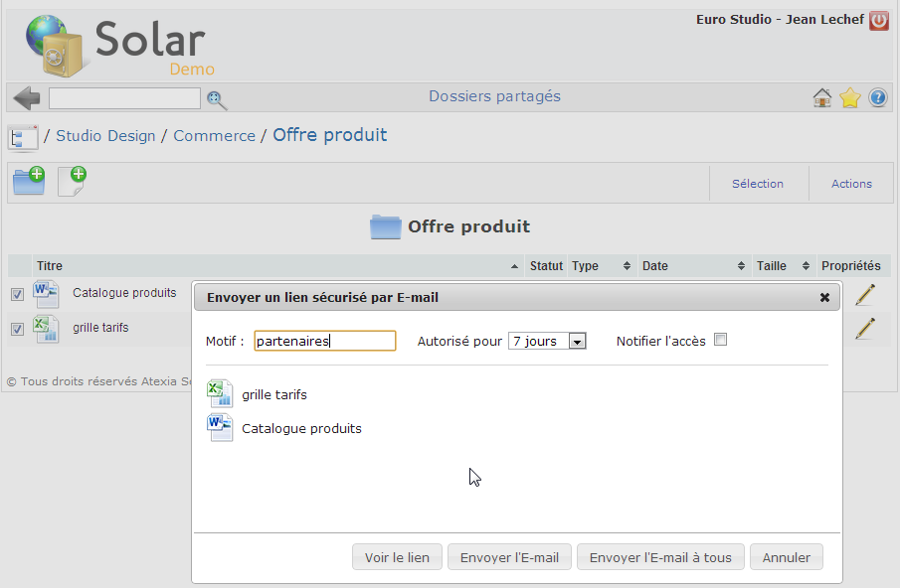Sort by the Taille column header
This screenshot has height=588, width=900.
point(783,266)
